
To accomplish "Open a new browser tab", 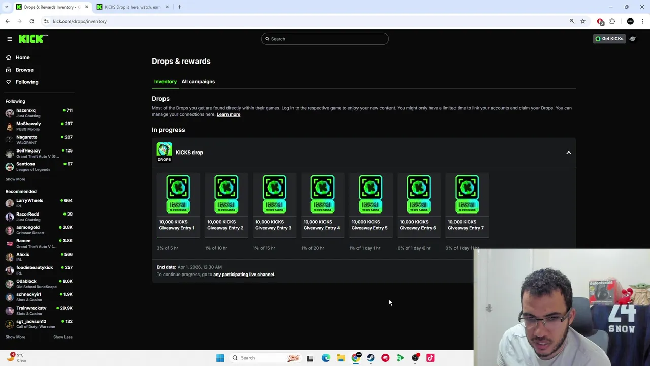I will [179, 7].
